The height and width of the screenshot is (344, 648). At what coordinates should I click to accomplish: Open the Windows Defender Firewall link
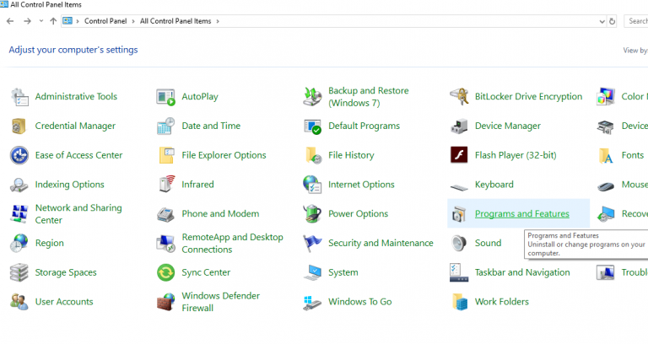(221, 302)
